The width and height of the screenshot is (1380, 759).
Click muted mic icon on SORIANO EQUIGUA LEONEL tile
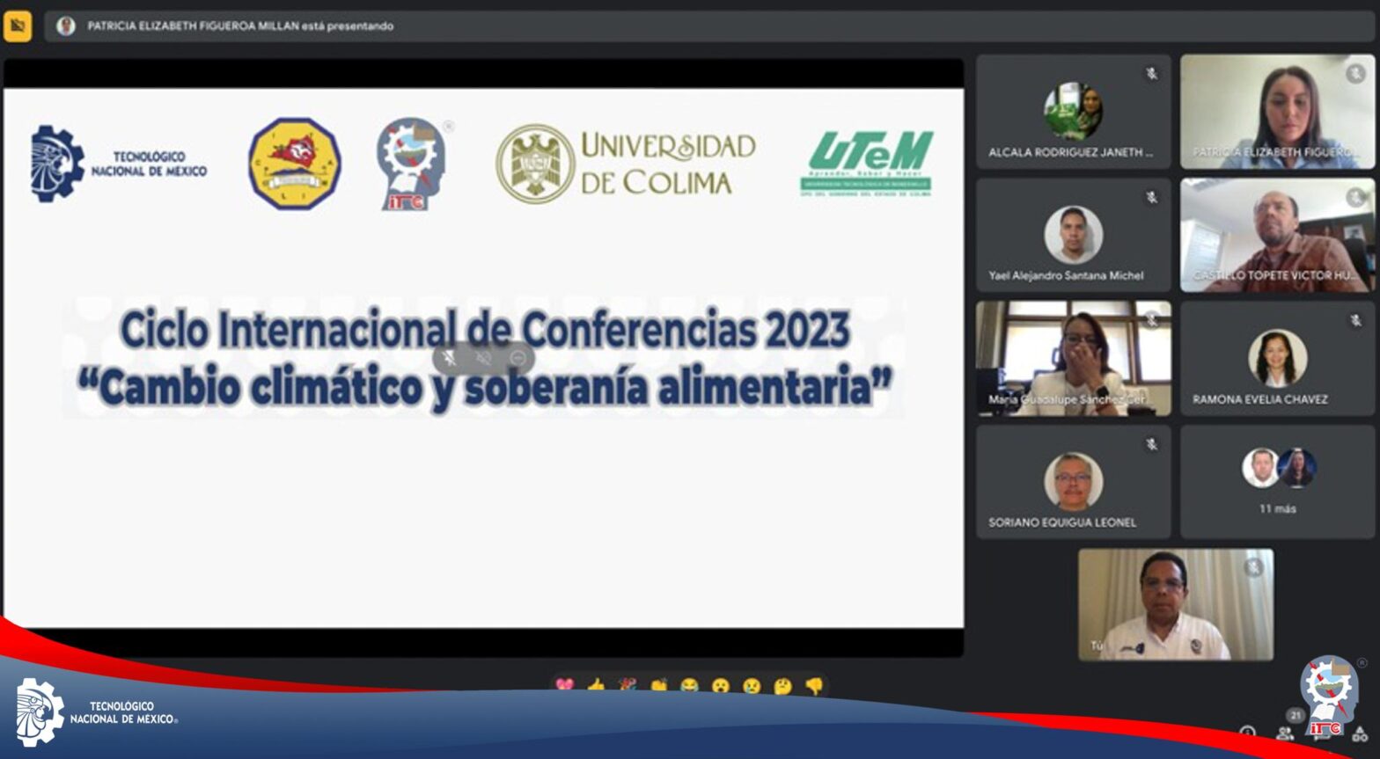pyautogui.click(x=1151, y=445)
